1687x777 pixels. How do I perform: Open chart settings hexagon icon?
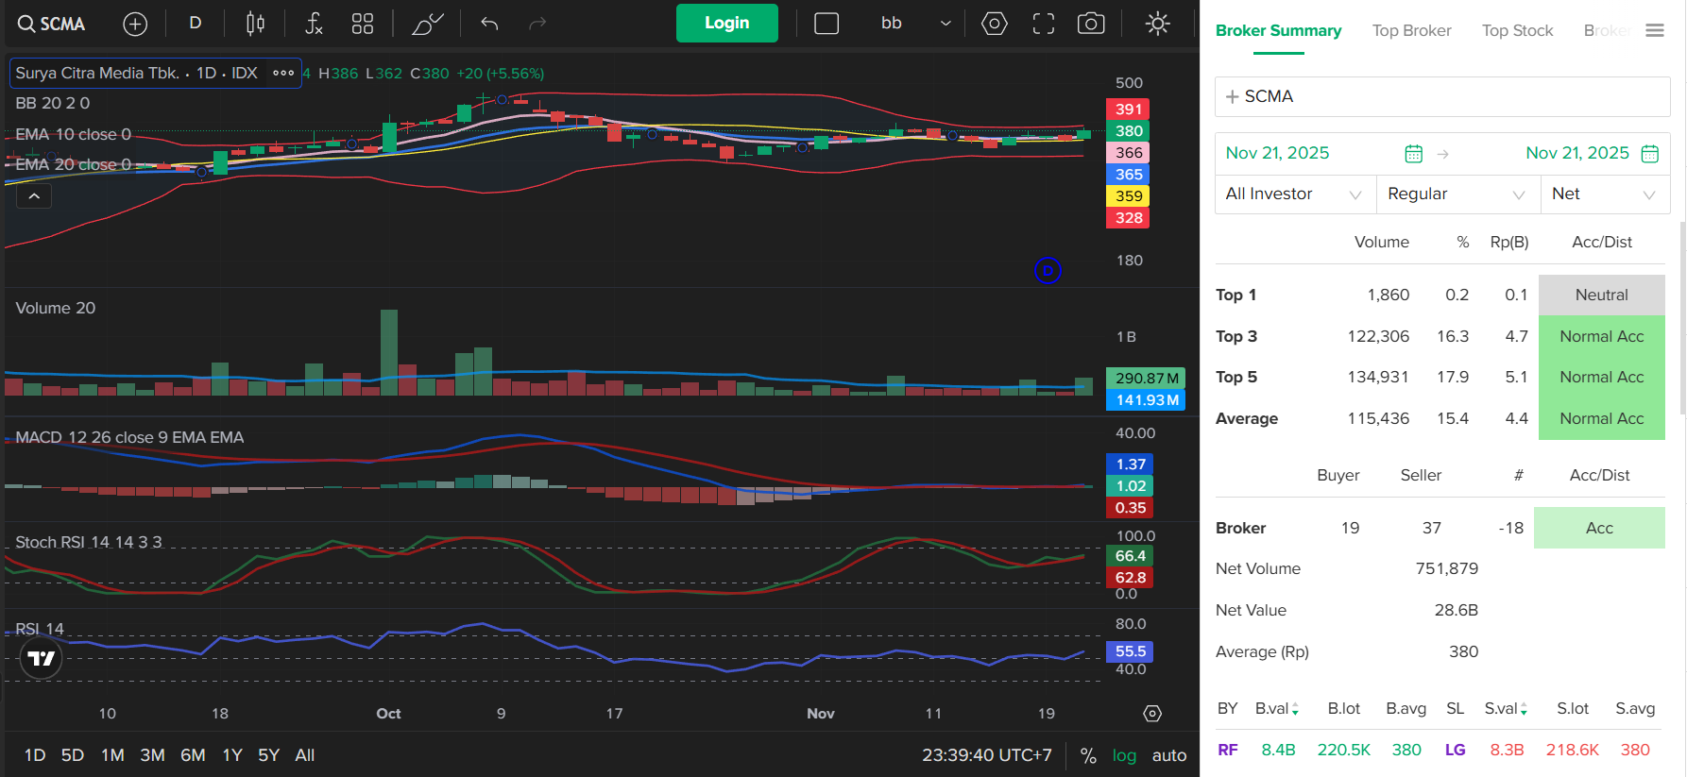(994, 24)
